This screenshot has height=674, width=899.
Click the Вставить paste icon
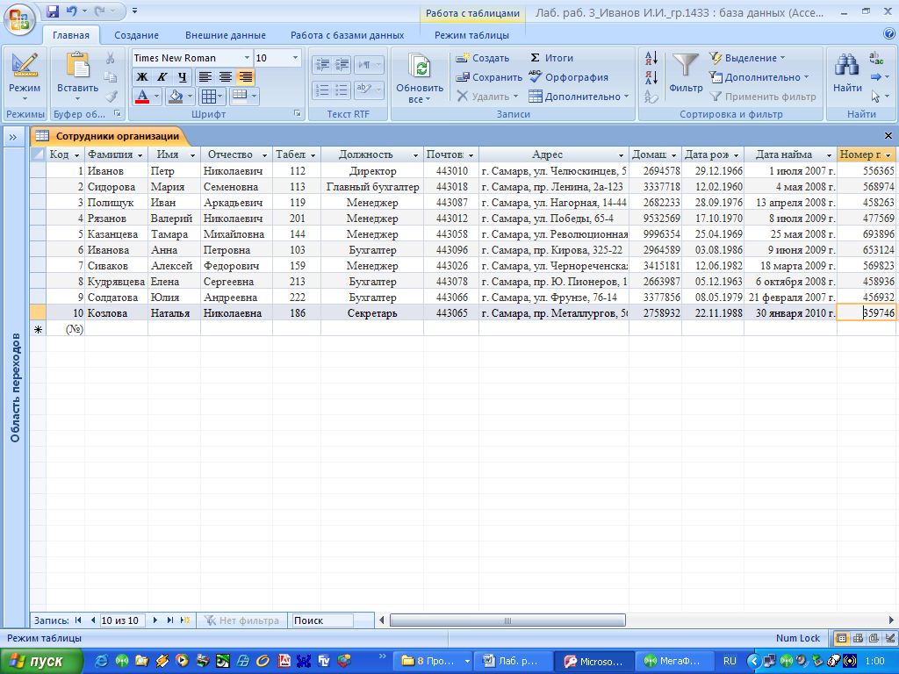77,65
